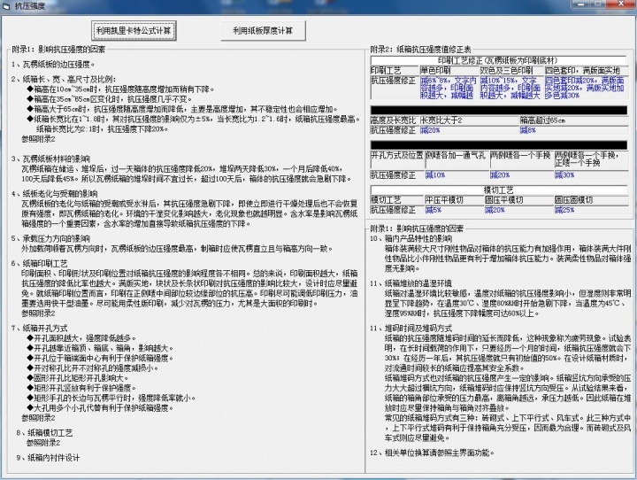
Task: Click the '双色及三色印刷' column header
Action: pyautogui.click(x=511, y=70)
